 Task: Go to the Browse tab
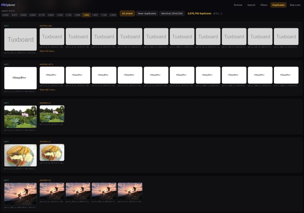238,5
